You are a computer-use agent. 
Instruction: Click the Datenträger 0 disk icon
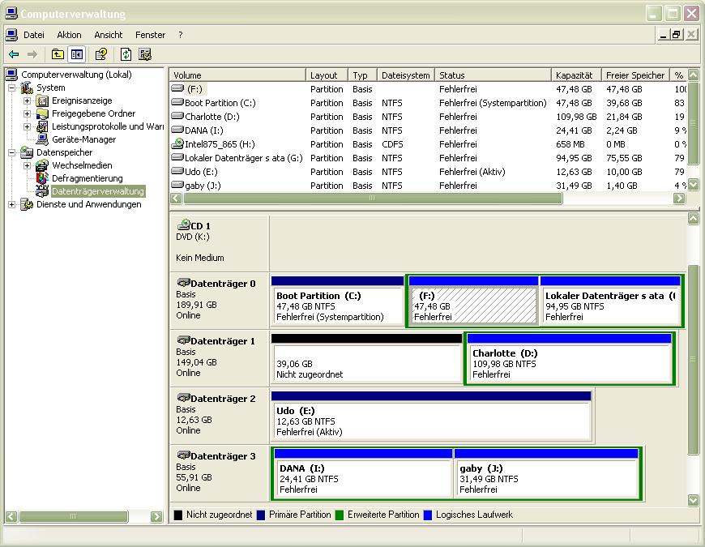[x=183, y=283]
